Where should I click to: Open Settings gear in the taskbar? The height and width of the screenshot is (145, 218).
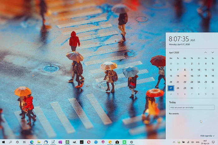[131, 142]
